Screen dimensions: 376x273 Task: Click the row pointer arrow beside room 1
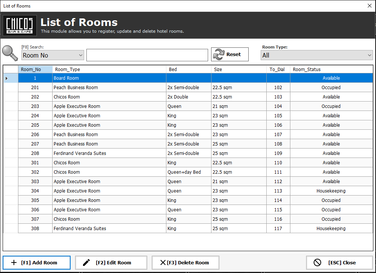(7, 78)
